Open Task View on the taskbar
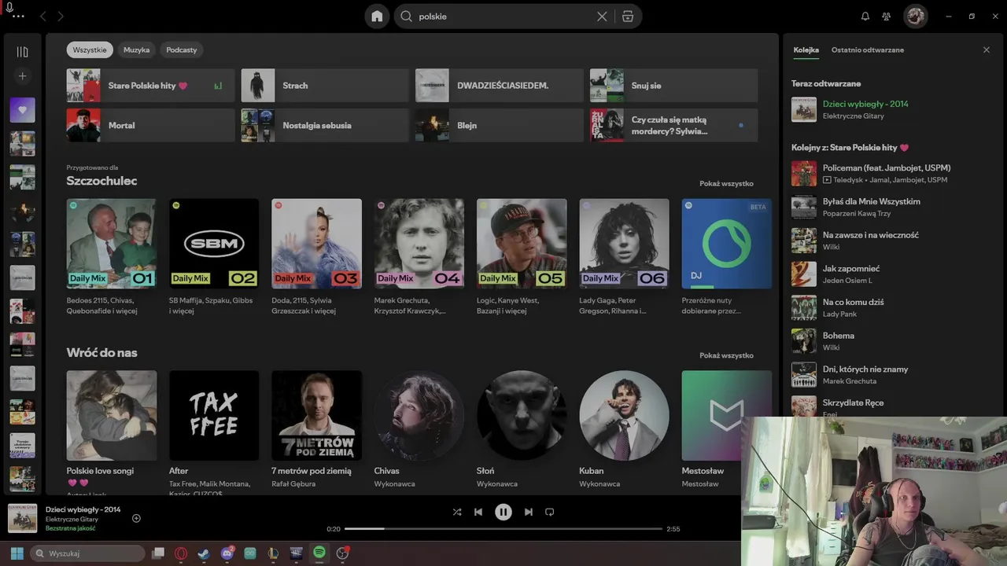Screen dimensions: 1007x566 point(158,553)
